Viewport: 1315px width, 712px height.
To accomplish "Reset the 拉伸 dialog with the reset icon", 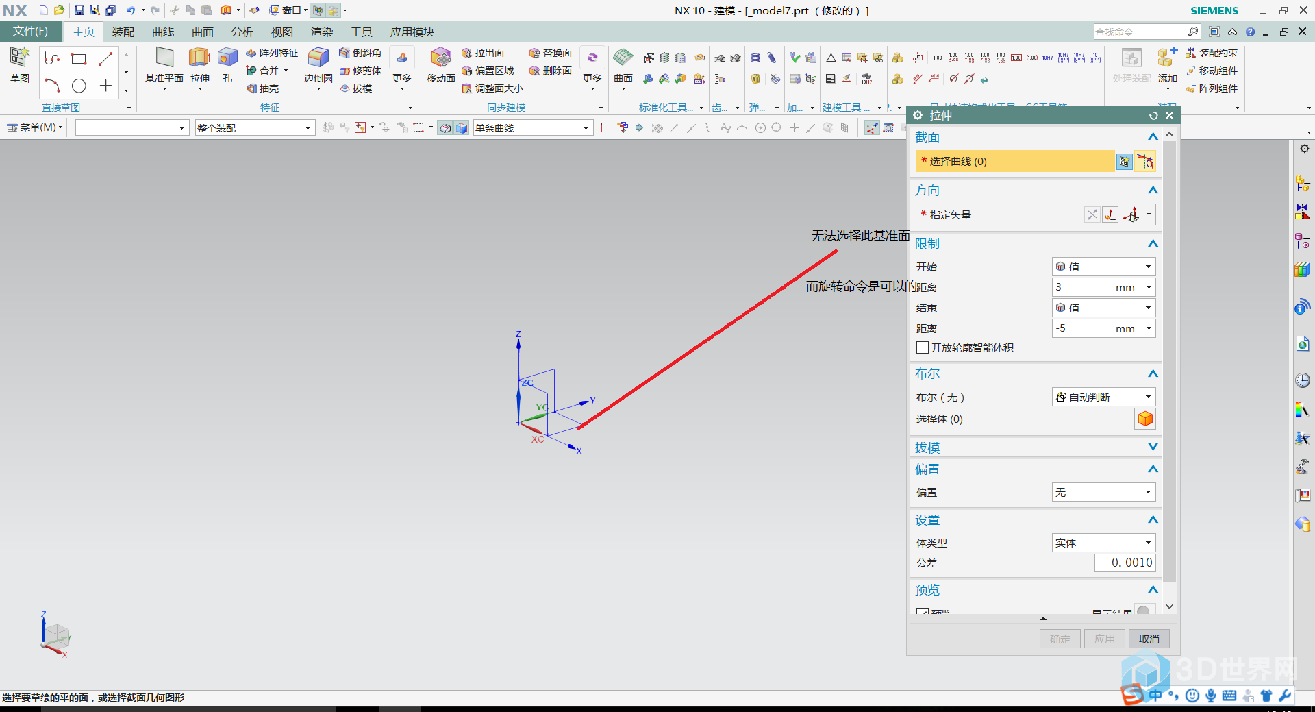I will (x=1153, y=116).
